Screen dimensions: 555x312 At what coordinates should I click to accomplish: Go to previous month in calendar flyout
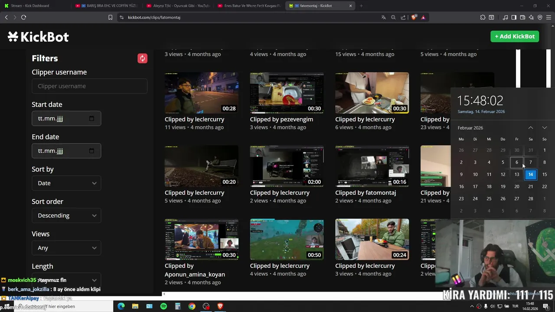531,128
